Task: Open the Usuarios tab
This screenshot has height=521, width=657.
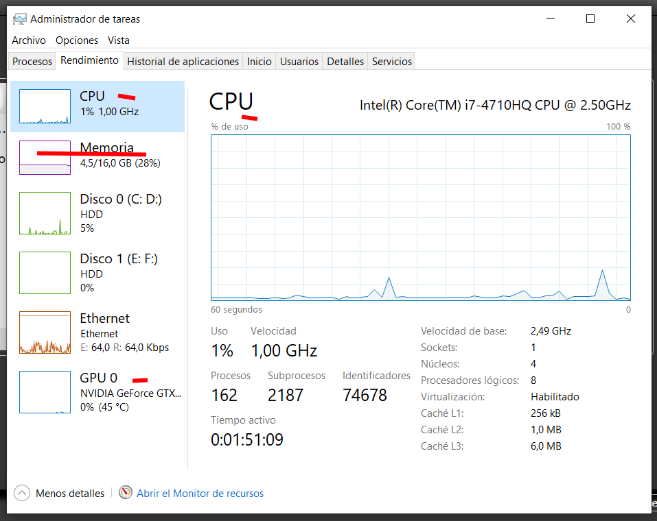Action: coord(299,62)
